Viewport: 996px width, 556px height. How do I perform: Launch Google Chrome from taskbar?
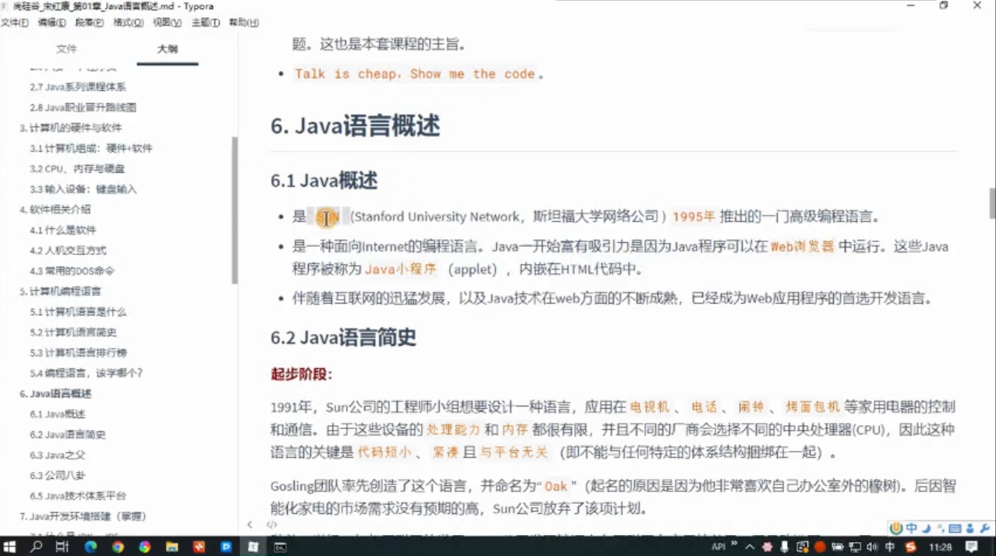point(118,547)
